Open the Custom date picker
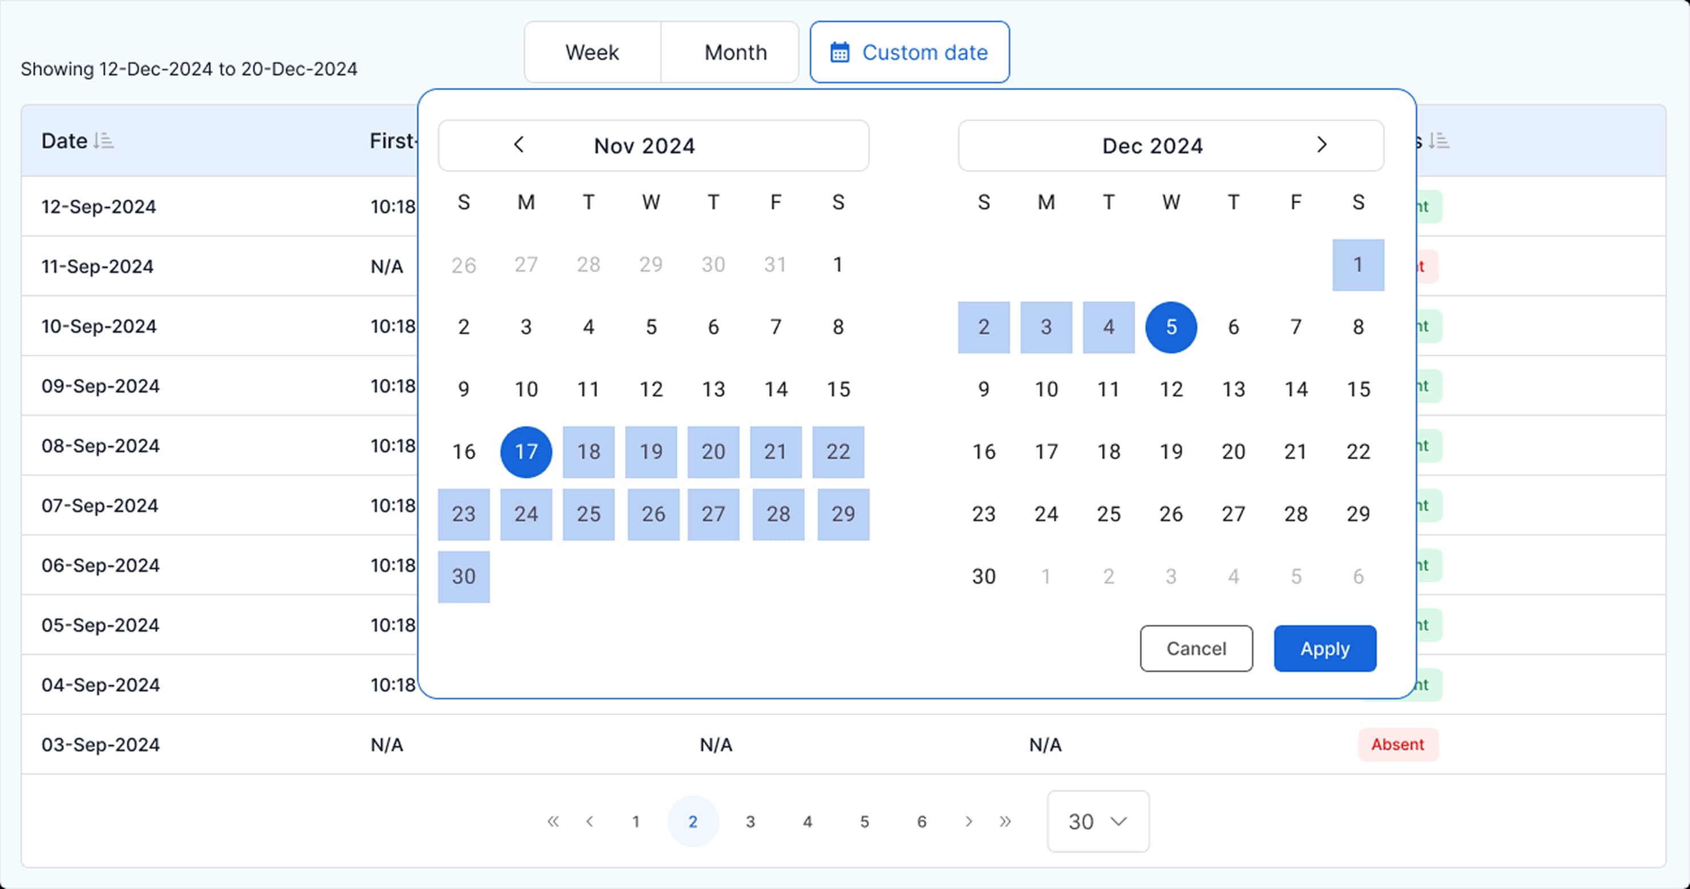Image resolution: width=1690 pixels, height=889 pixels. pyautogui.click(x=909, y=52)
